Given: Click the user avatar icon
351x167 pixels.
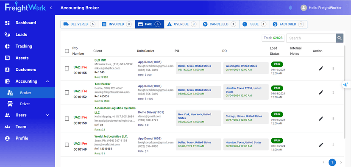Looking at the screenshot, I should pyautogui.click(x=304, y=8).
